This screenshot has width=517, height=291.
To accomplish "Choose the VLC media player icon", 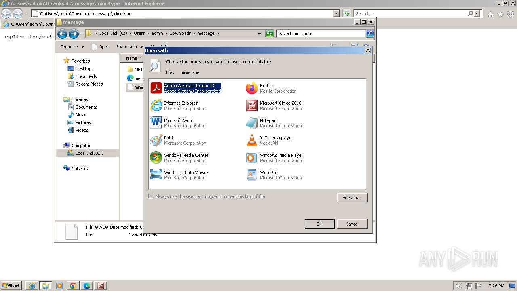I will point(252,140).
